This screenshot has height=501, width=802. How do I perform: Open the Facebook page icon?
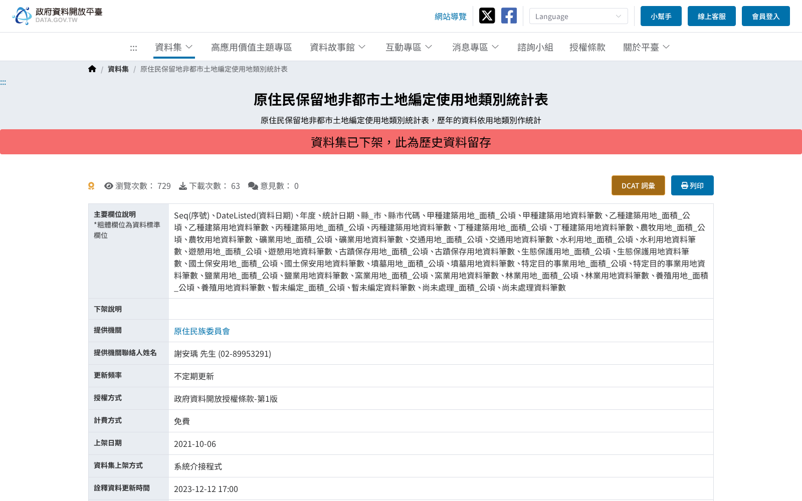coord(509,16)
